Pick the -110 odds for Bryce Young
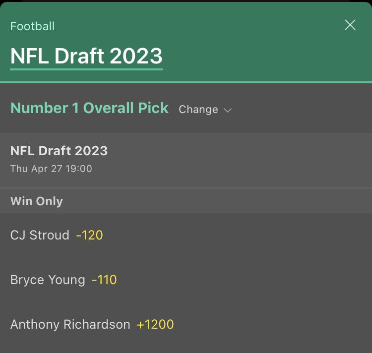This screenshot has width=372, height=353. (x=104, y=280)
